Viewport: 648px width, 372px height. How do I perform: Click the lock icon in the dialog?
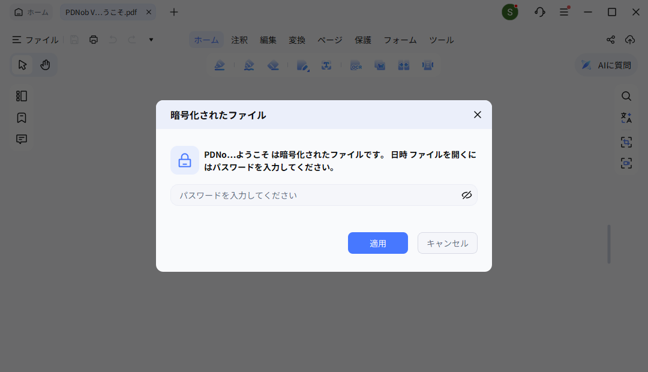coord(185,160)
